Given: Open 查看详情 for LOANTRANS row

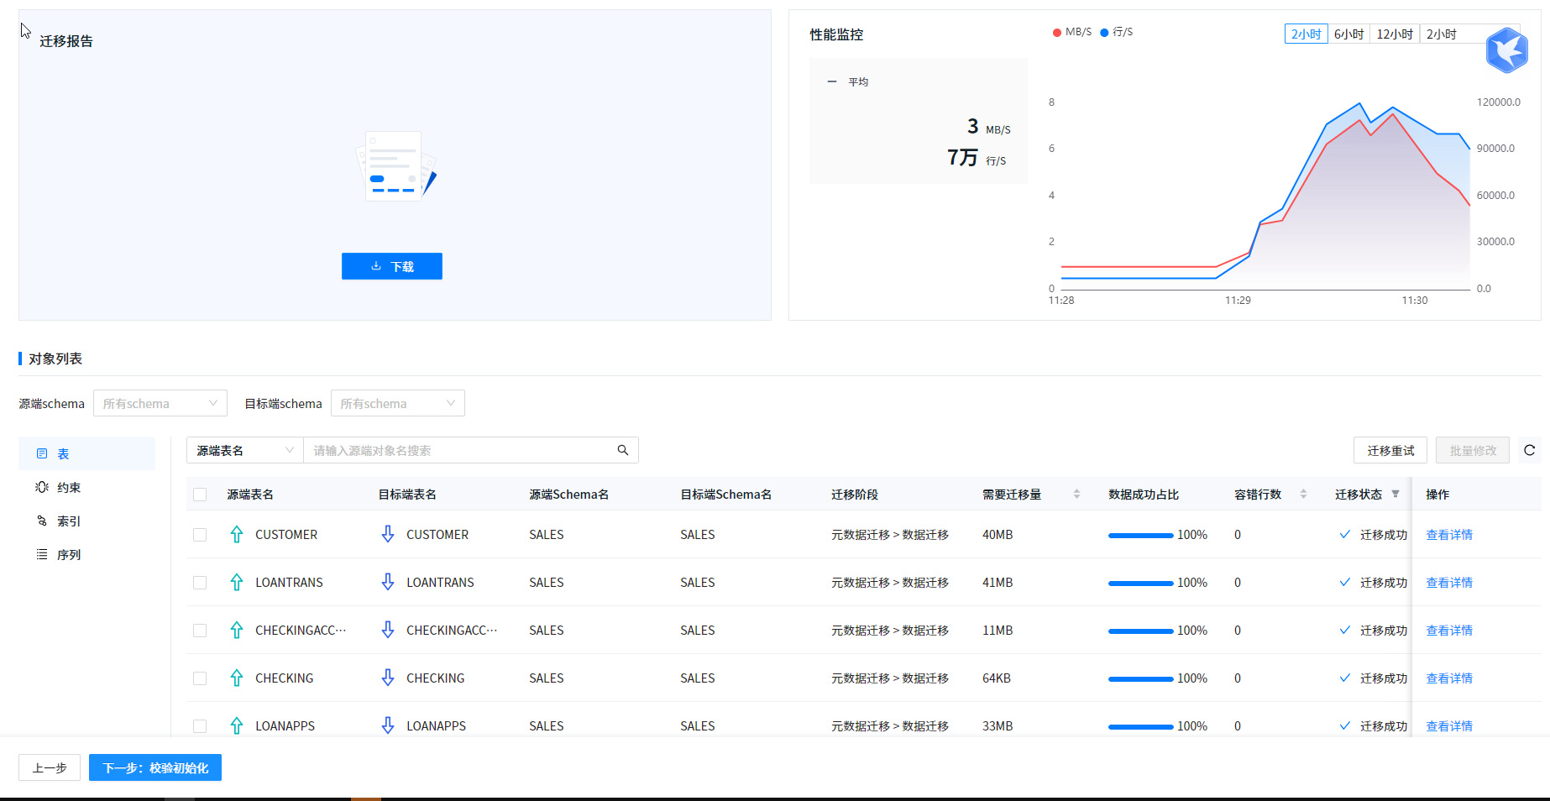Looking at the screenshot, I should pyautogui.click(x=1449, y=583).
